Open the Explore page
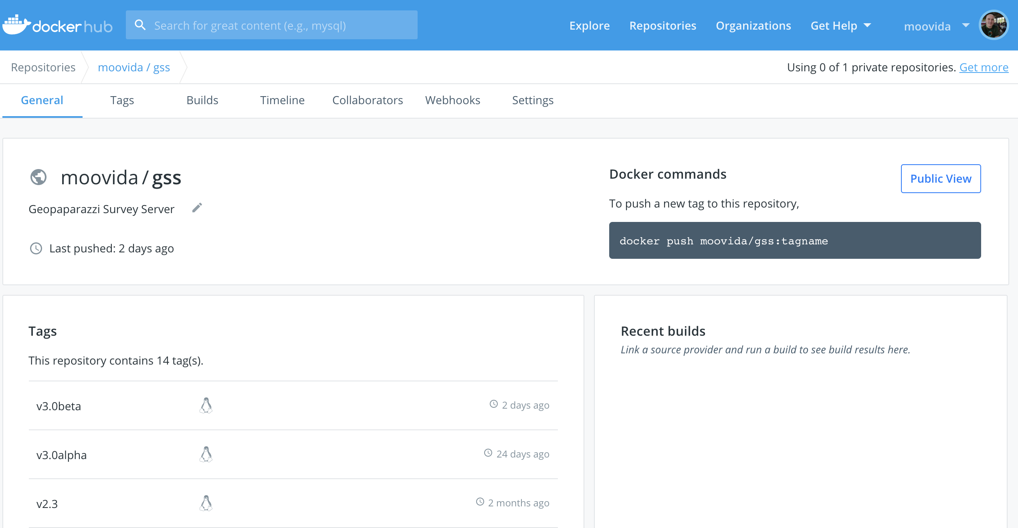Viewport: 1018px width, 528px height. click(590, 26)
